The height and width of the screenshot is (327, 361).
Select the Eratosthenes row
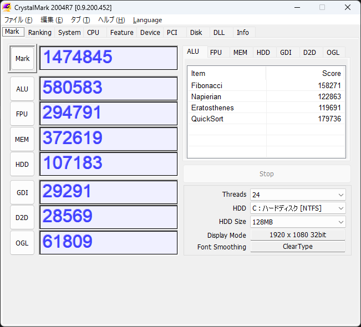pos(266,108)
